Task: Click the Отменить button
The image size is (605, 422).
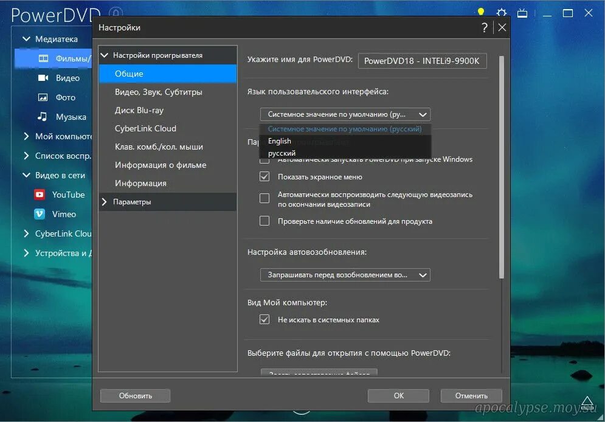Action: (471, 396)
